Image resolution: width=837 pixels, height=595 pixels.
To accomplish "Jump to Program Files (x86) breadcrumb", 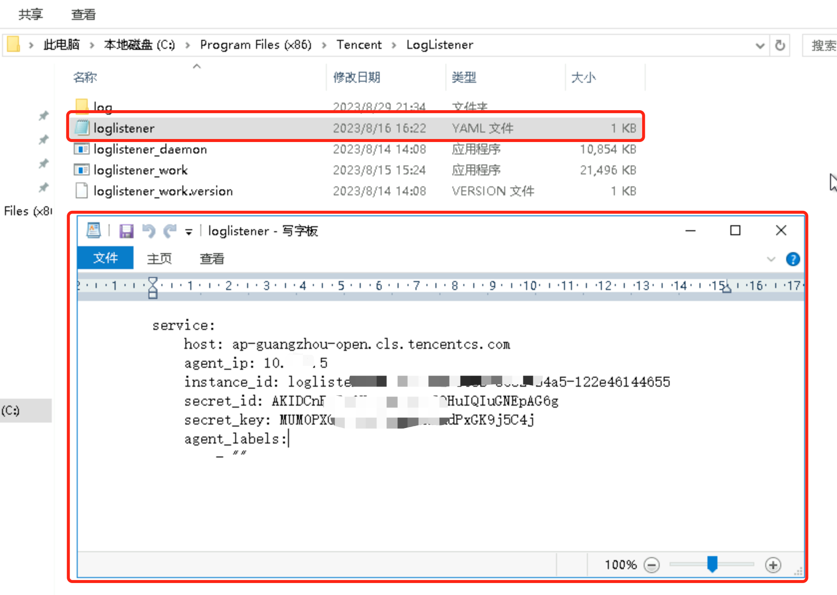I will [x=256, y=45].
